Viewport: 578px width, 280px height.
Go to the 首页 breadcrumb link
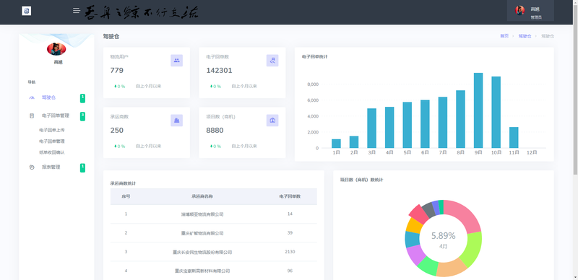(x=504, y=36)
